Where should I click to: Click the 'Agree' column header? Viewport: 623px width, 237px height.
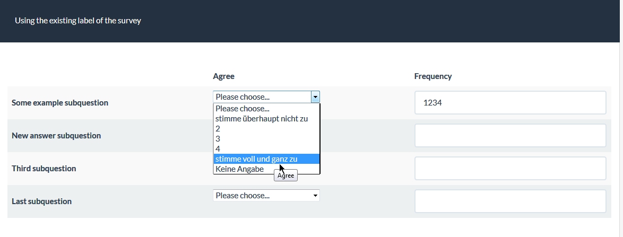tap(223, 76)
